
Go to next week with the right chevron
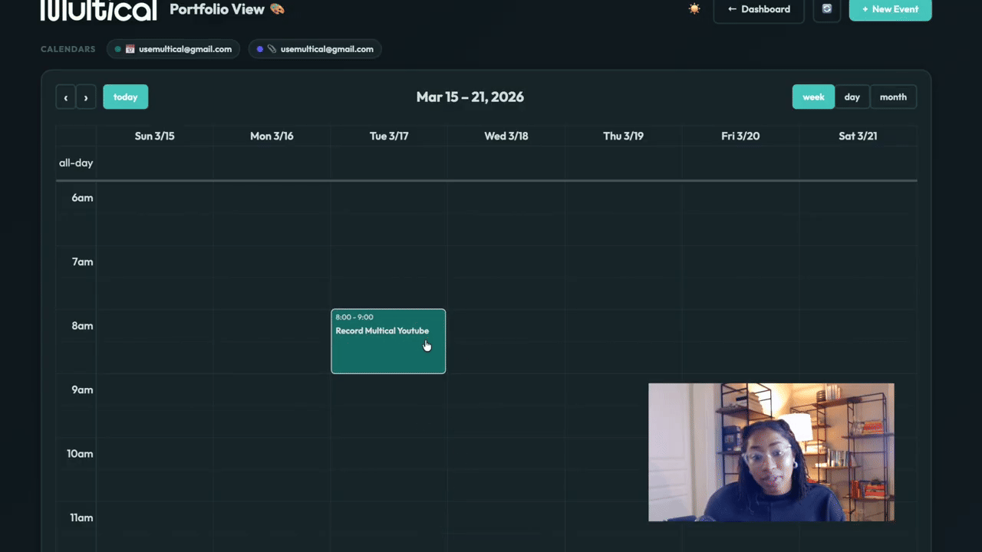(x=86, y=97)
